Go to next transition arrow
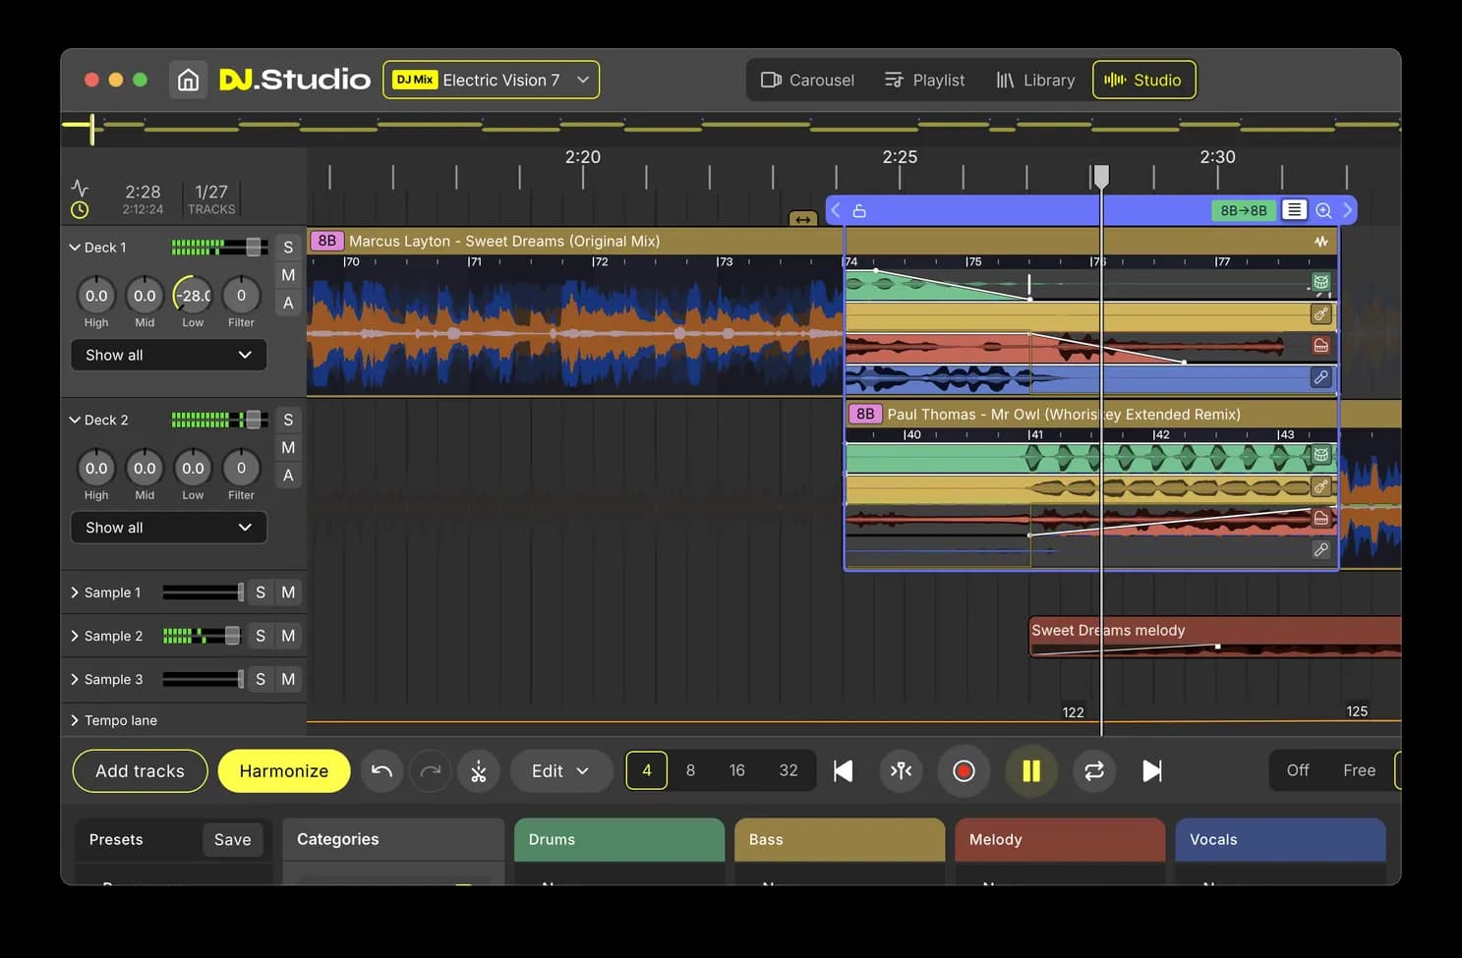The width and height of the screenshot is (1462, 958). pos(1347,210)
